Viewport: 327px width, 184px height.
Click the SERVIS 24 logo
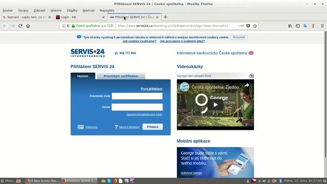point(87,53)
